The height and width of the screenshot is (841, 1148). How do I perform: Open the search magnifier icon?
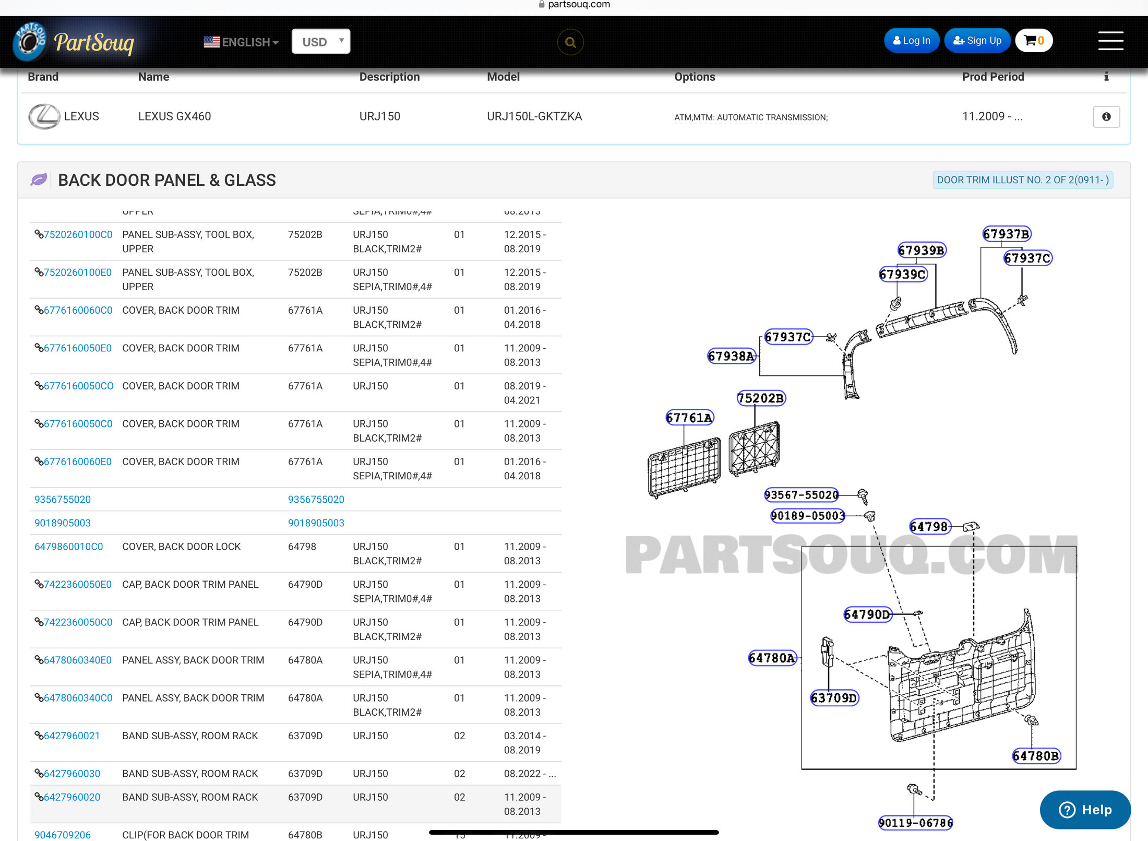(570, 42)
